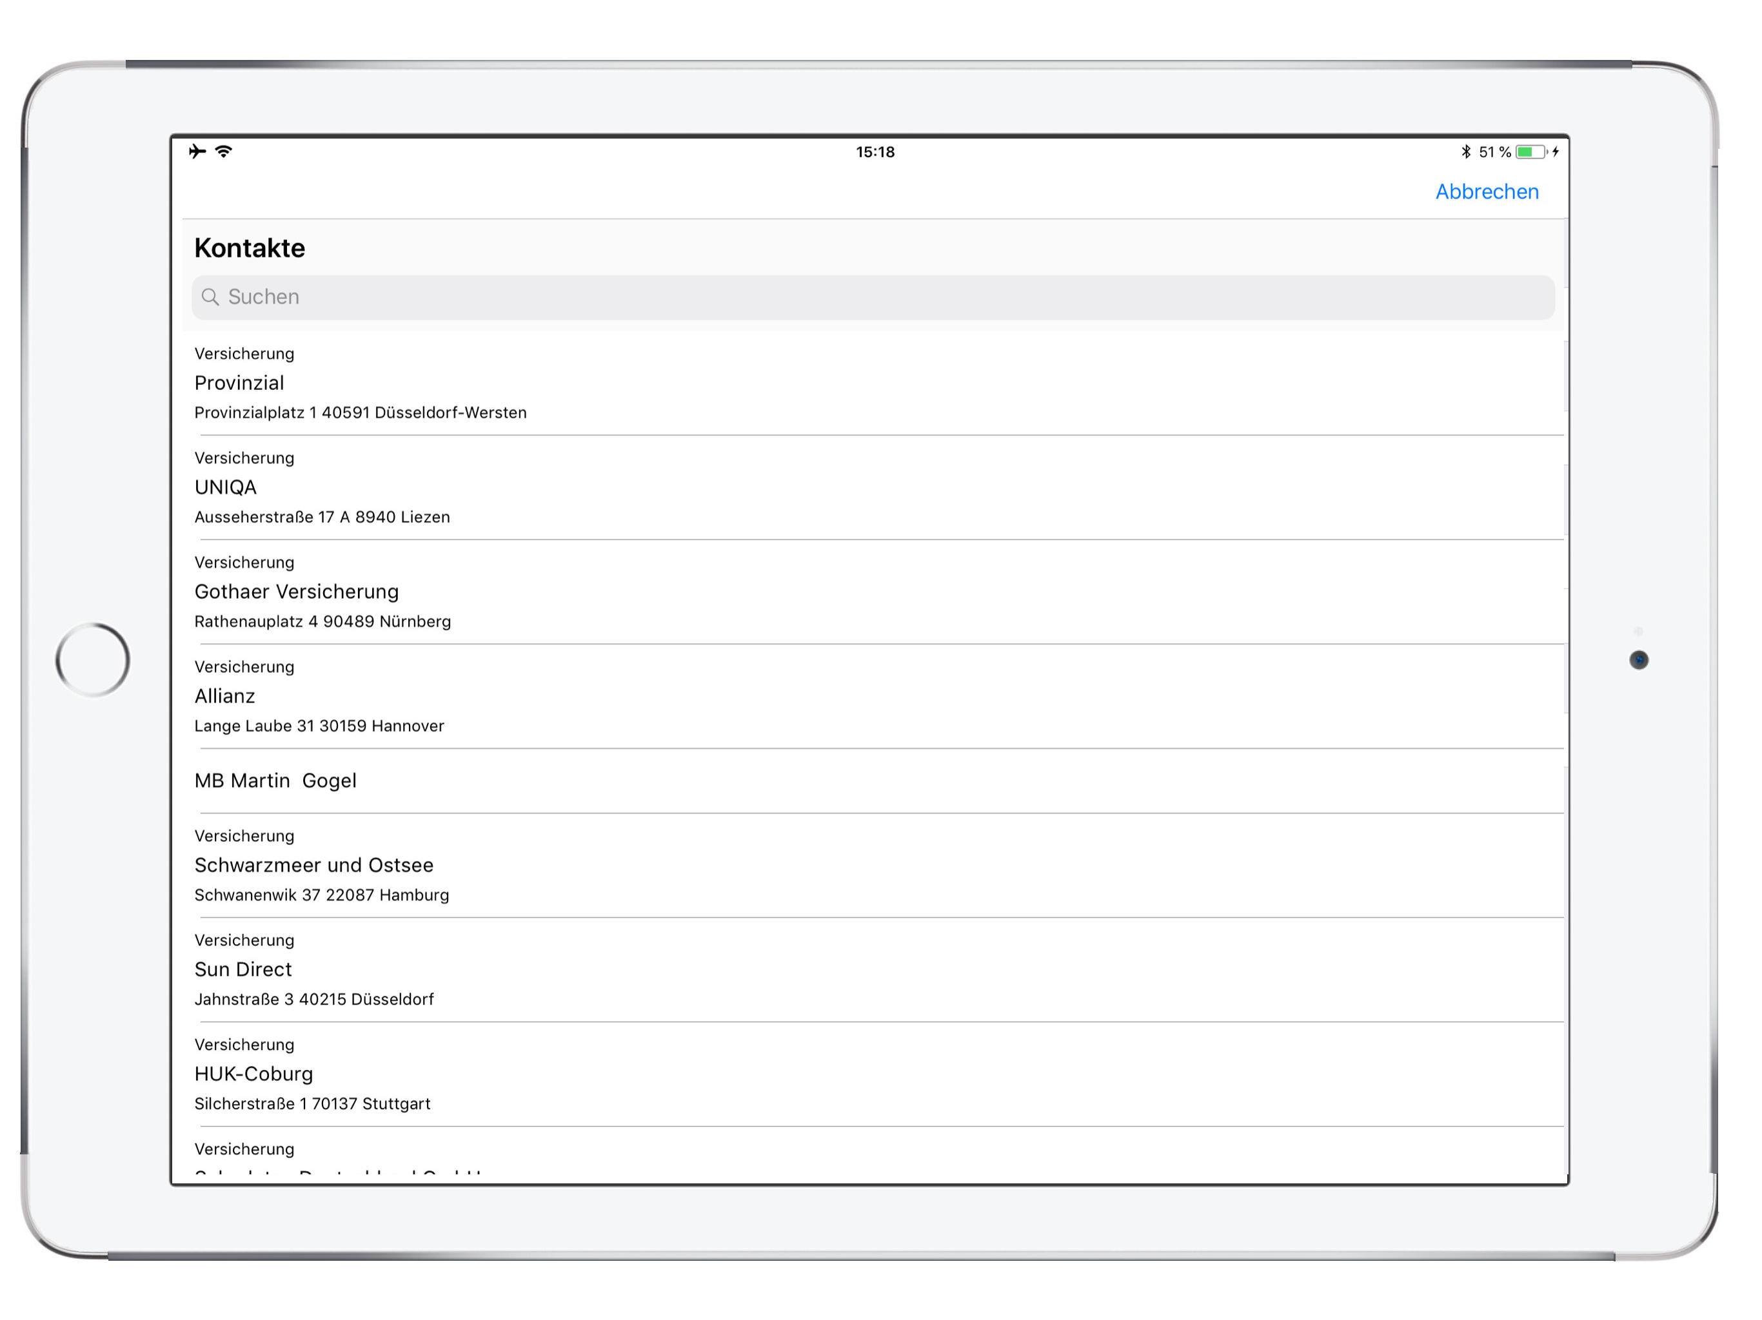Tap address Schwanenwik 37 22087 Hamburg
The image size is (1762, 1320).
tap(322, 895)
